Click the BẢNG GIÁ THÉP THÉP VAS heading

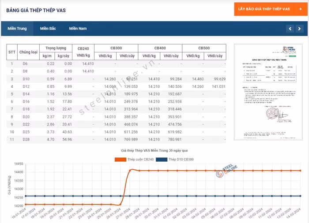36,10
